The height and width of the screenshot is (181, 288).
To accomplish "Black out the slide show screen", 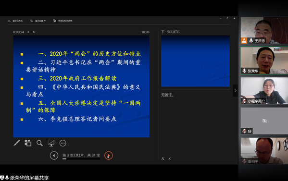I will point(51,143).
